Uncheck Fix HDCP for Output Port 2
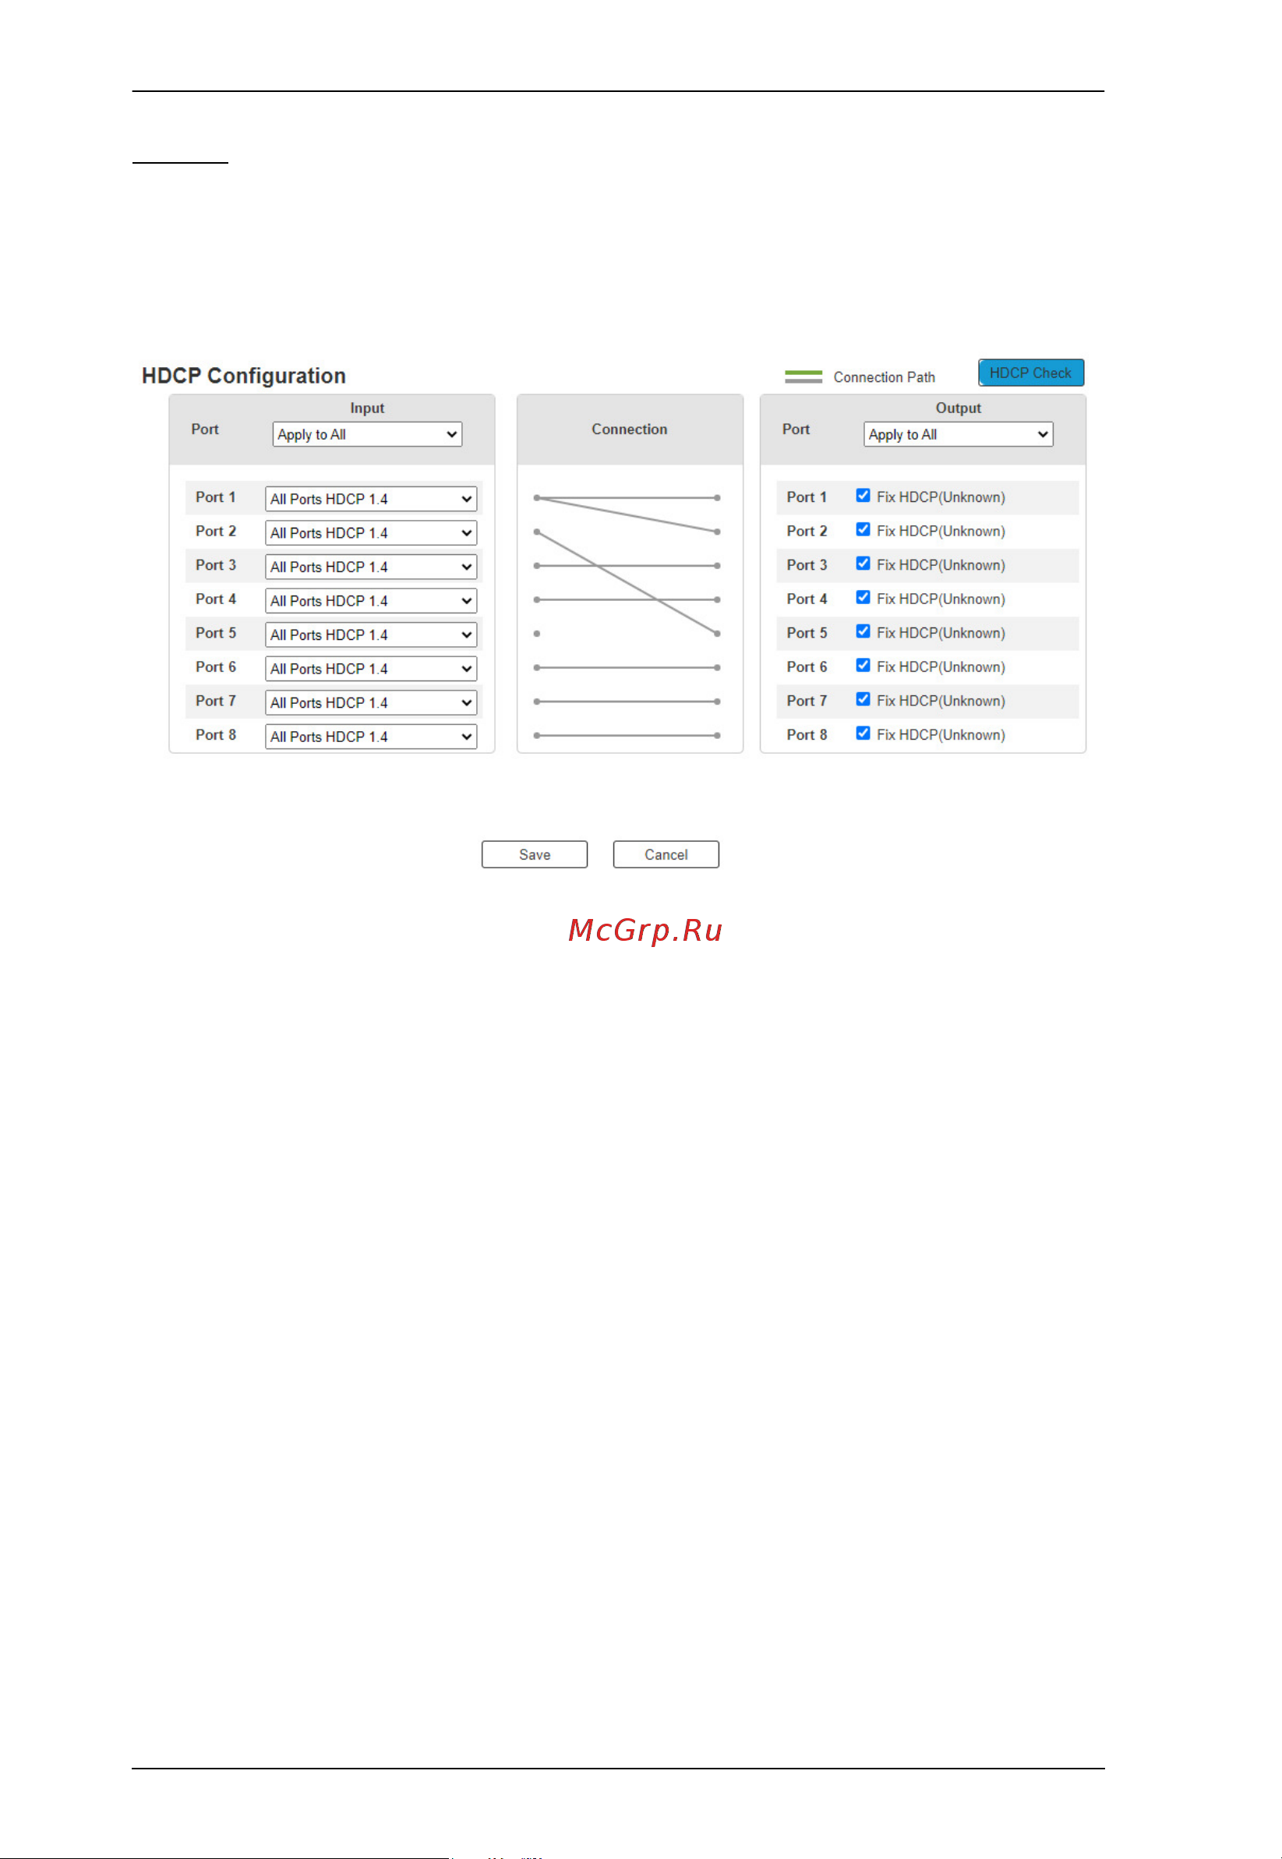The width and height of the screenshot is (1282, 1859). tap(863, 529)
